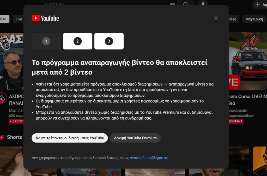This screenshot has height=176, width=267.
Task: Open the Assetto Corsa live video thumbnail
Action: coord(248,61)
